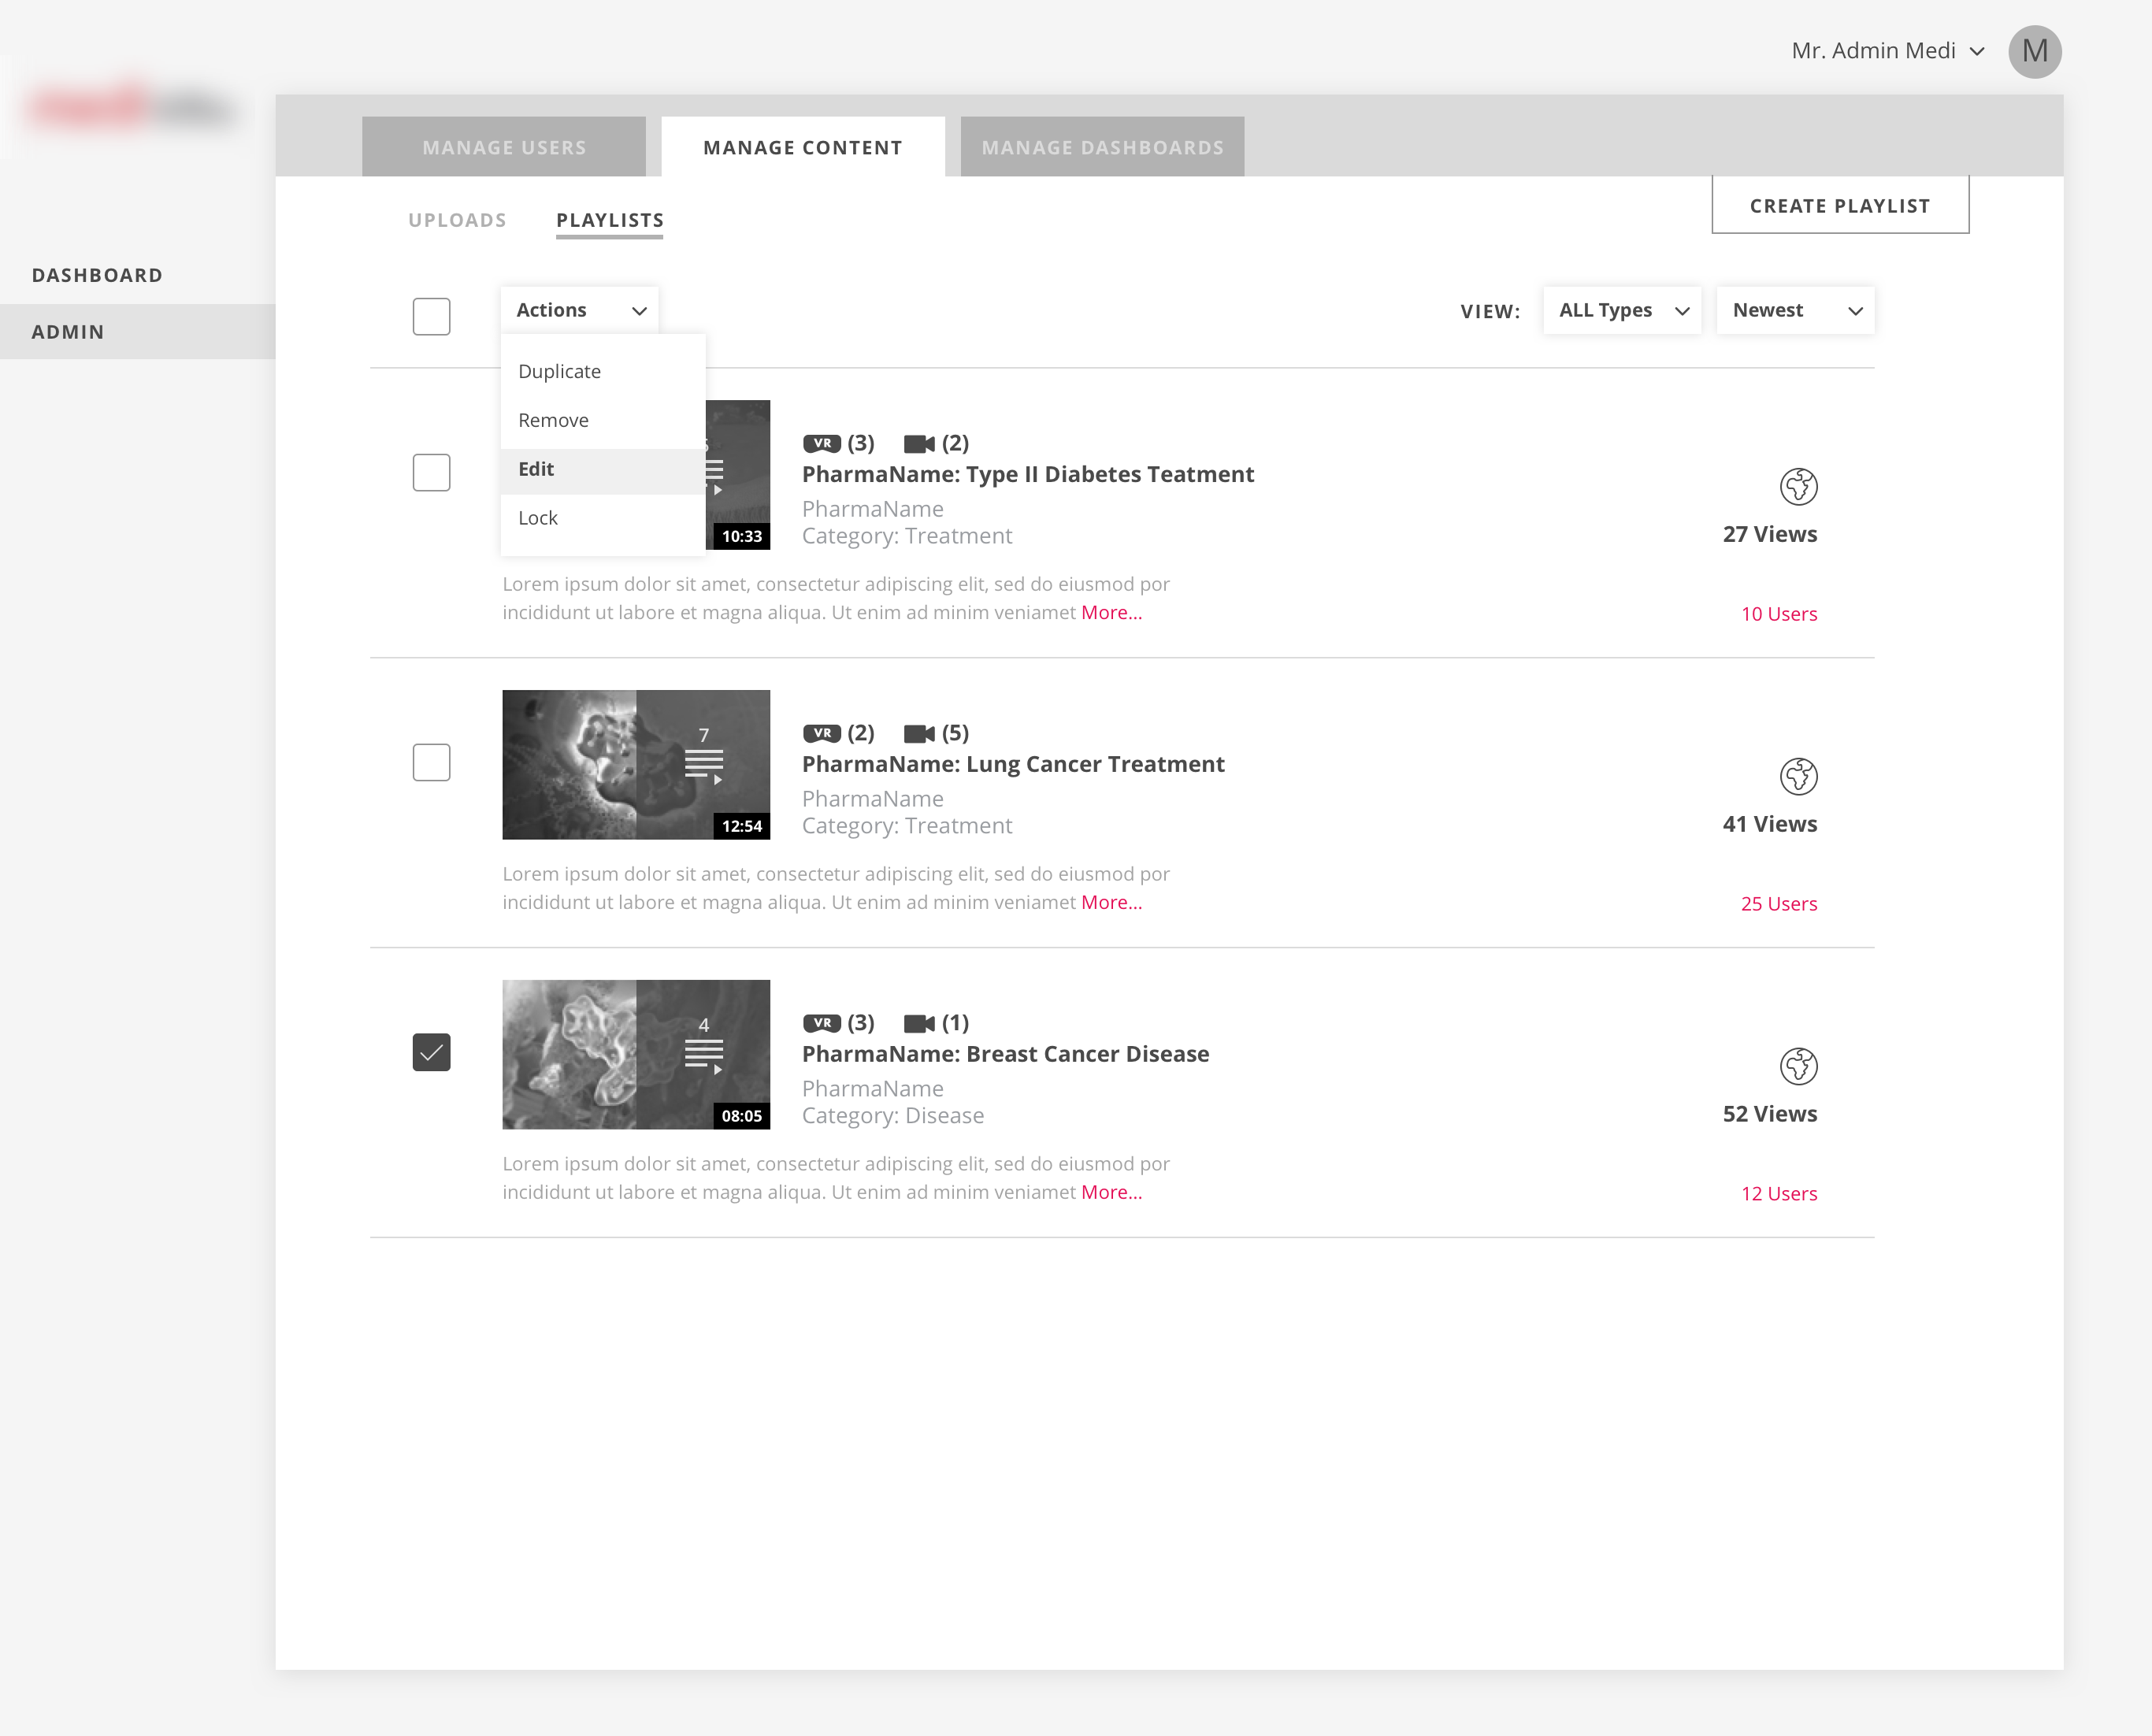Click VR icon on Lung Cancer playlist
2152x1736 pixels.
(821, 733)
